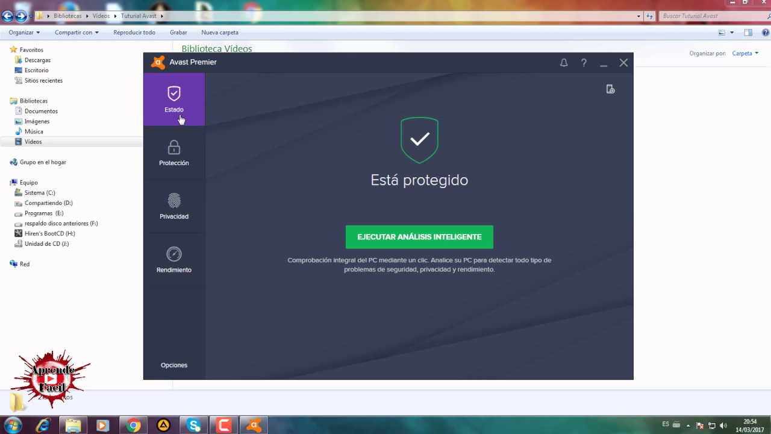Select Red in navigation pane
Screen dimensions: 771x434
point(24,264)
